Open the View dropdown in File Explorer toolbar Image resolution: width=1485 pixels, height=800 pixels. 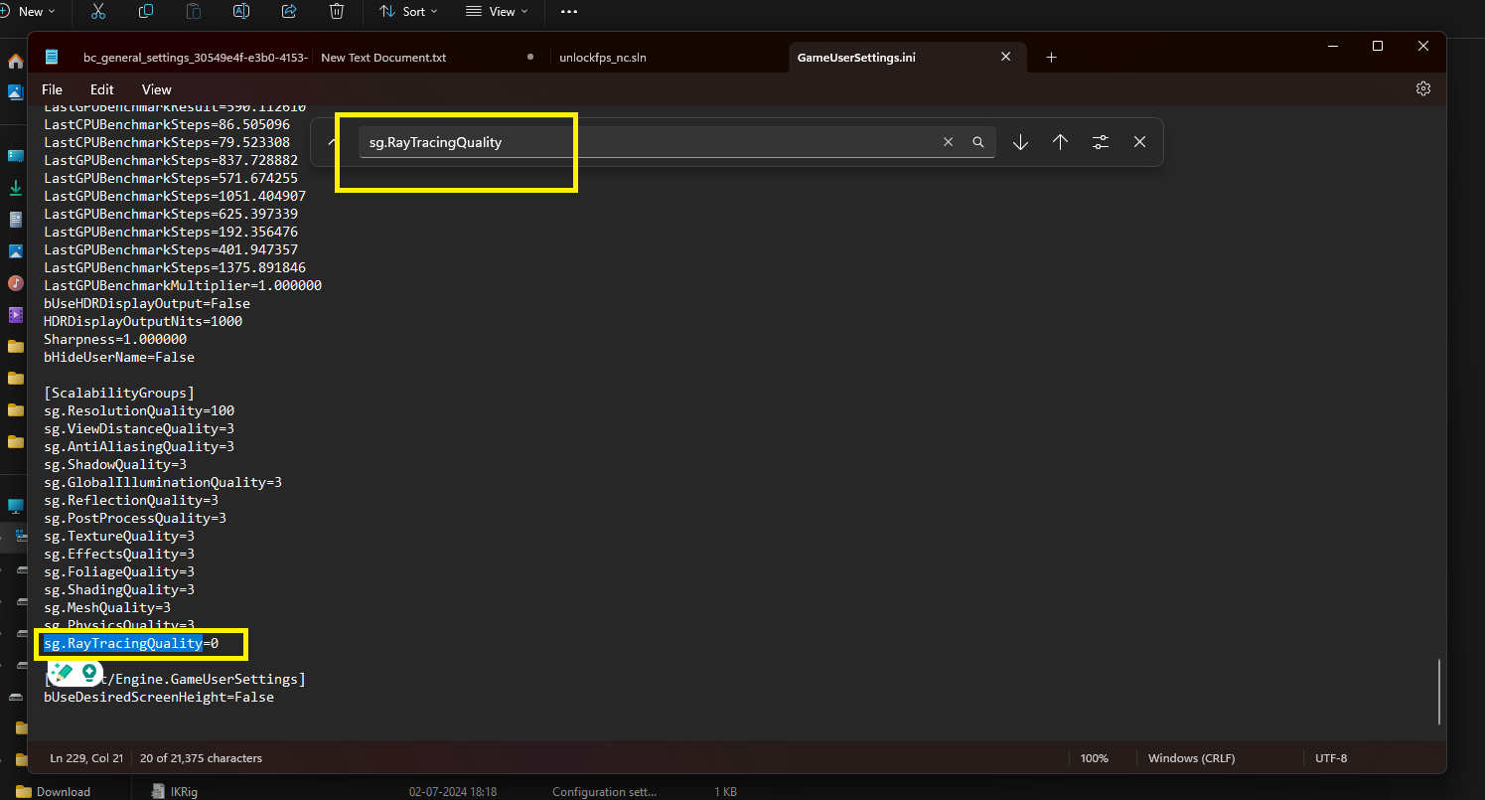497,12
